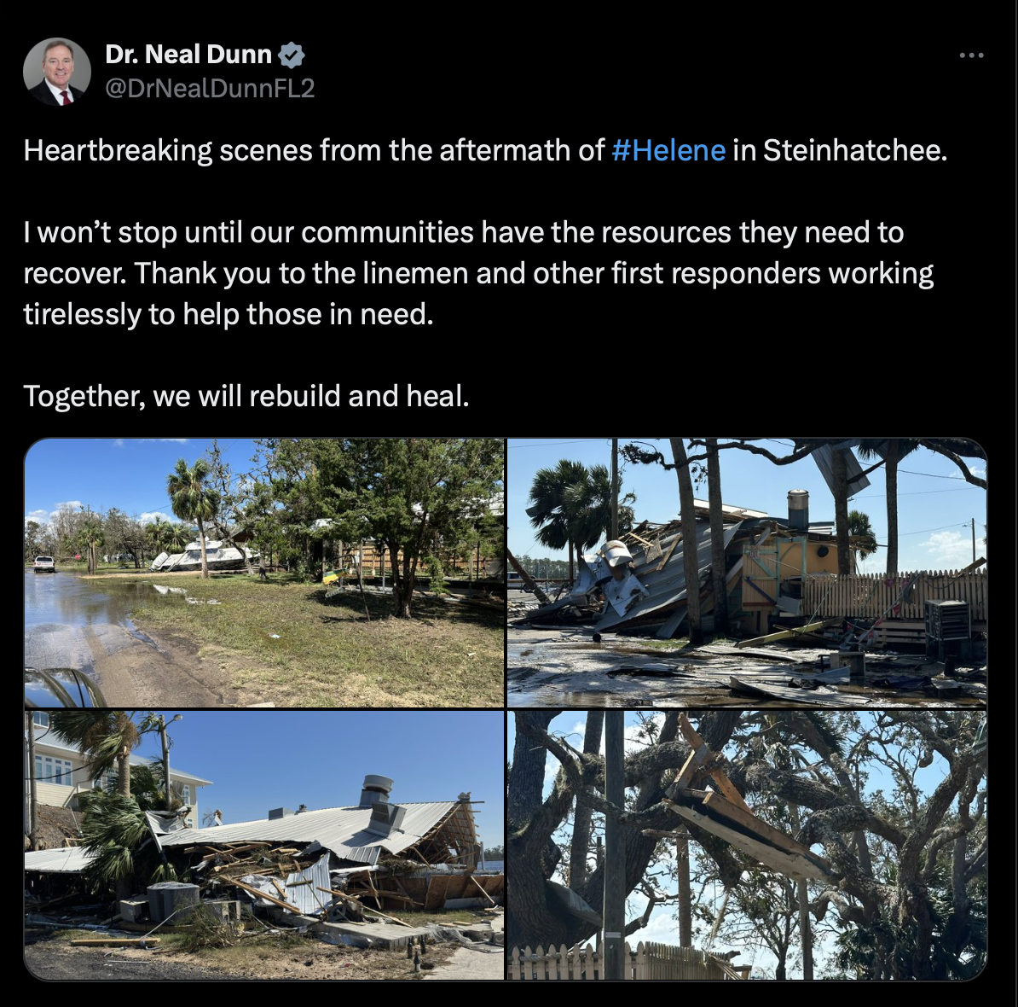Open Dr. Neal Dunn's profile picture
Viewport: 1018px width, 1007px height.
coord(57,72)
